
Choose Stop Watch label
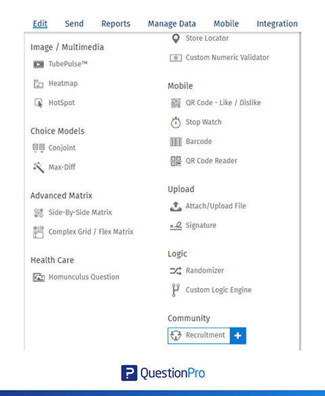204,122
